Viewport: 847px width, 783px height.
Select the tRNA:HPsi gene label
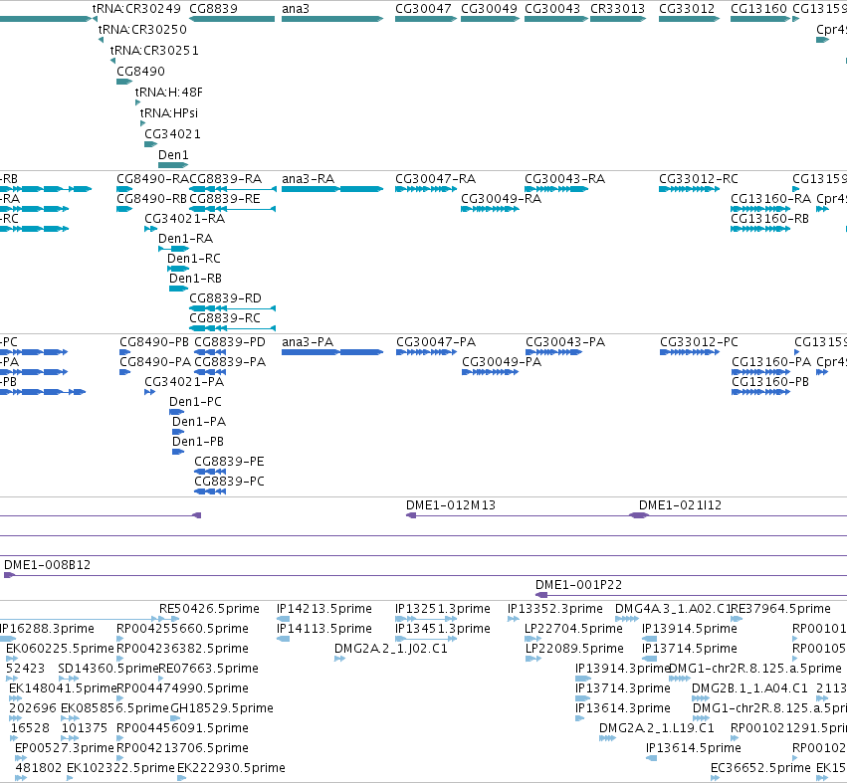pyautogui.click(x=169, y=112)
